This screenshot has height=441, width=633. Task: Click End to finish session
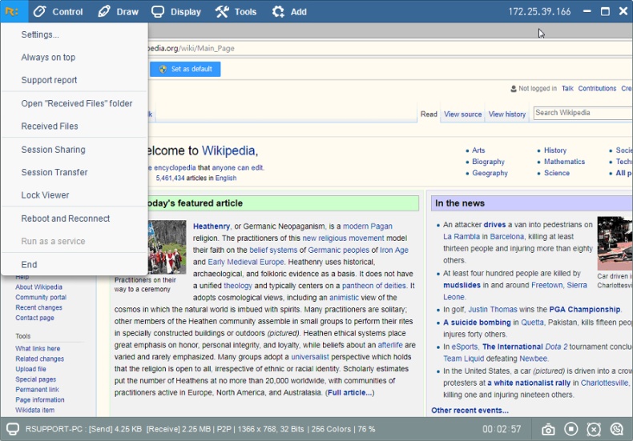(75, 264)
